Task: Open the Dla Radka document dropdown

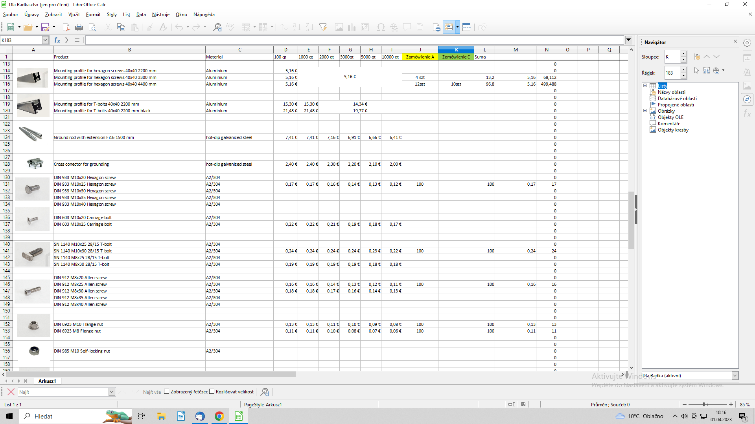Action: pos(735,376)
